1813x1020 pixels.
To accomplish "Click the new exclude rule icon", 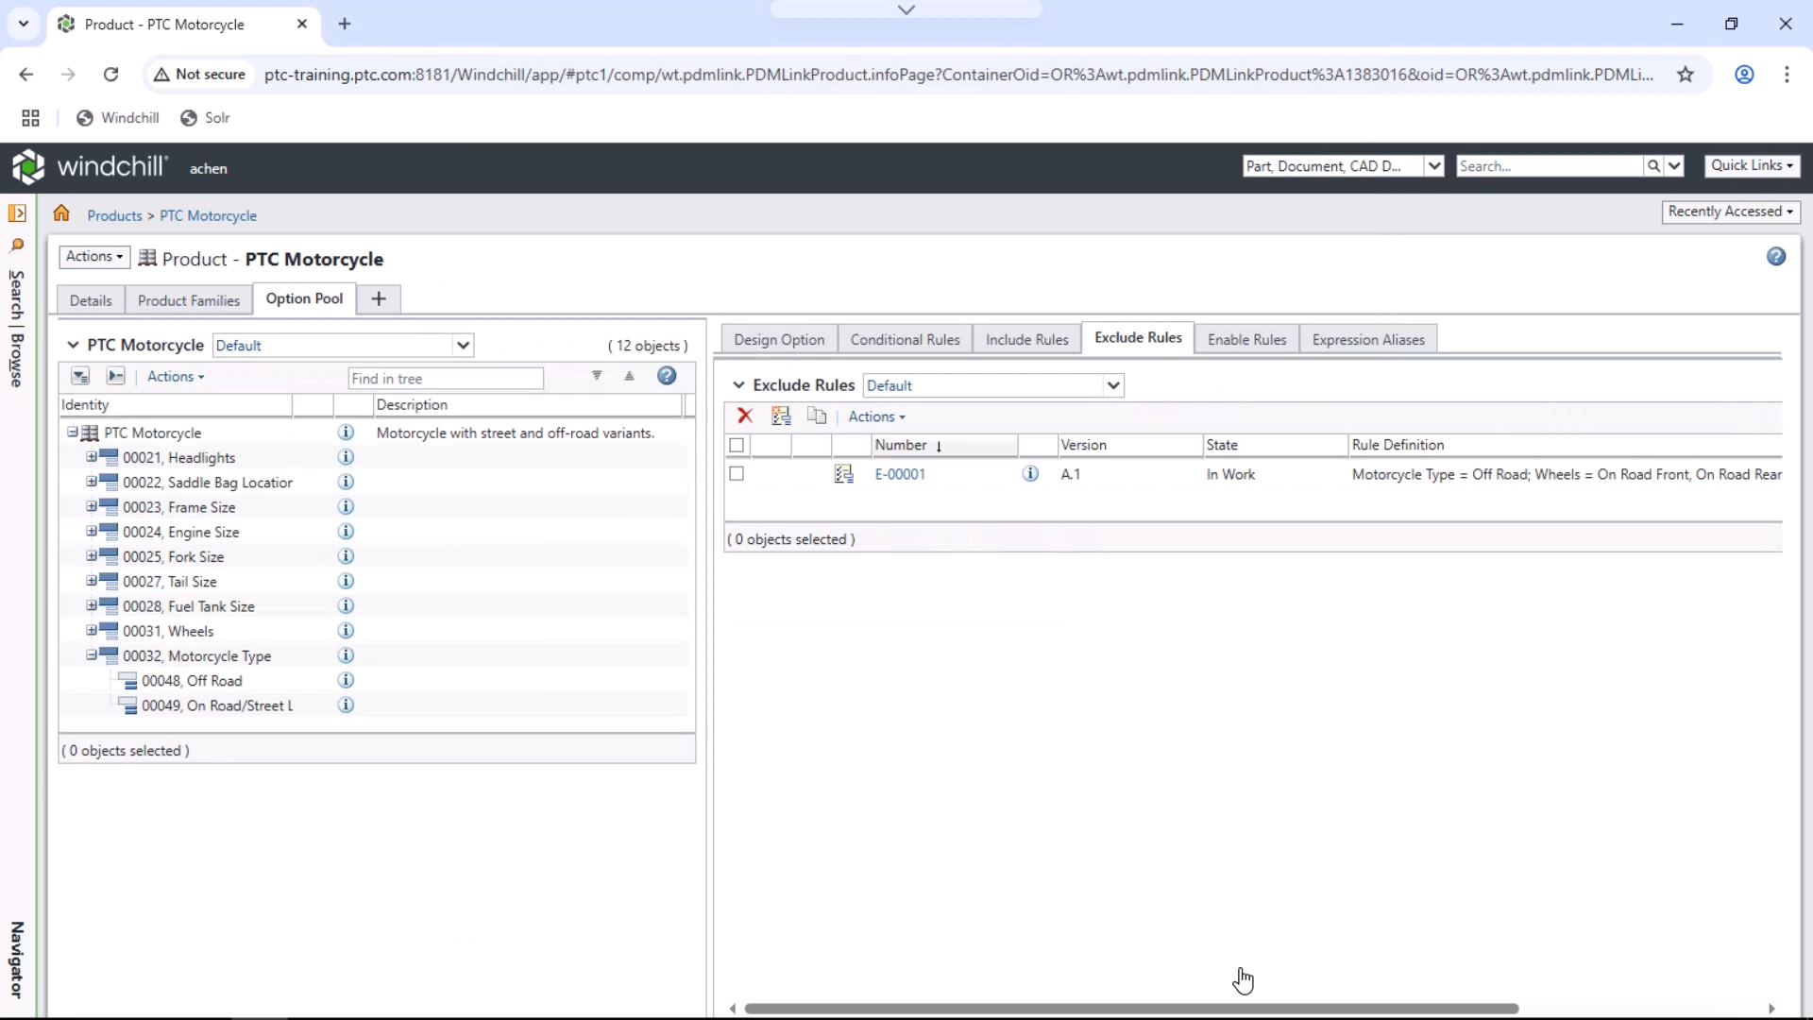I will point(781,416).
